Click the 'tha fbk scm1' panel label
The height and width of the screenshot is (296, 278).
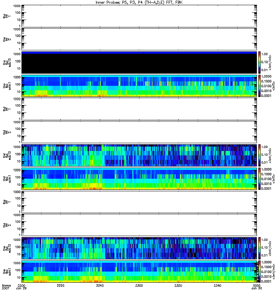[7, 86]
